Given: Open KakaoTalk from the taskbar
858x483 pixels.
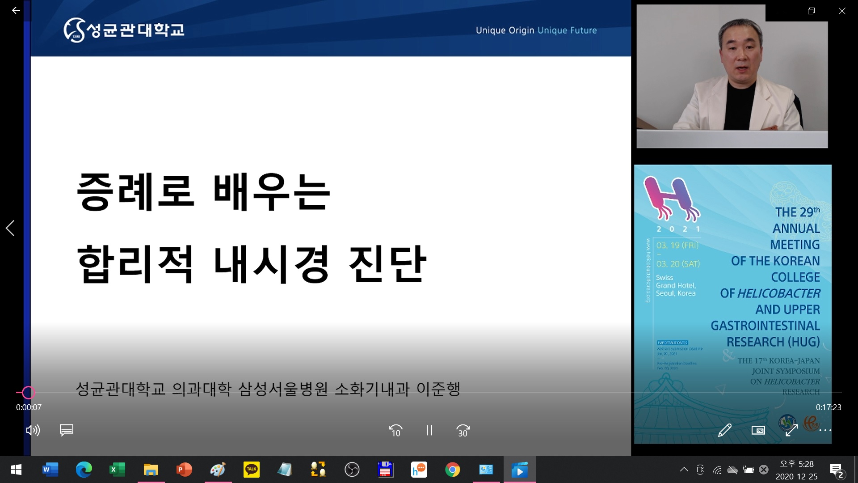Looking at the screenshot, I should 251,470.
